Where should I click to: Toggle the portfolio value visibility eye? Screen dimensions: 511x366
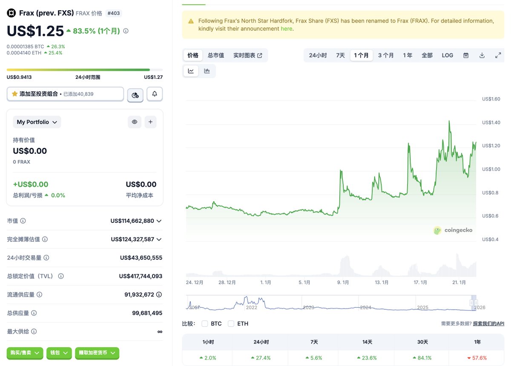coord(135,122)
